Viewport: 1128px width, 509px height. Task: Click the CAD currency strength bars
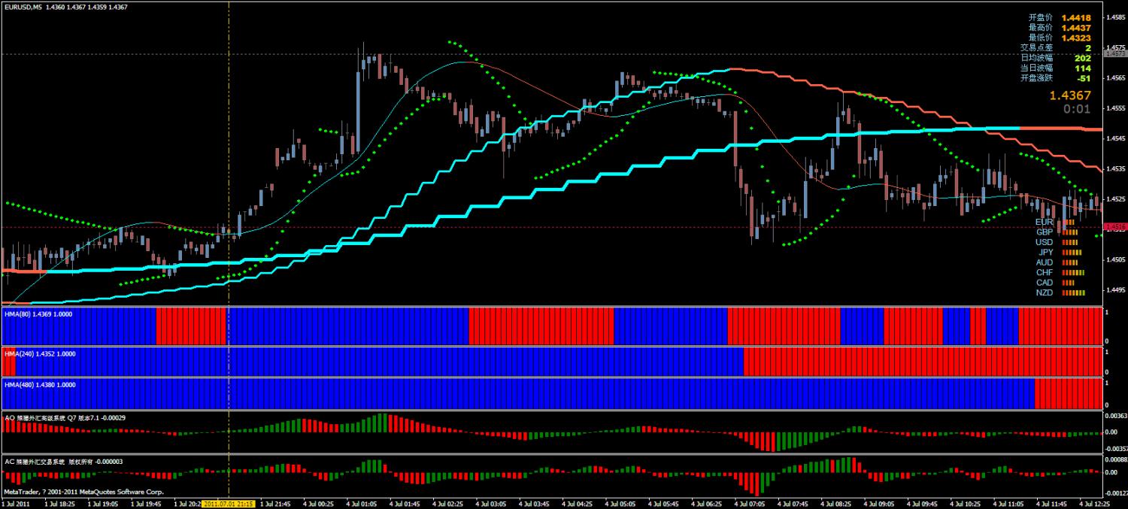coord(1068,283)
